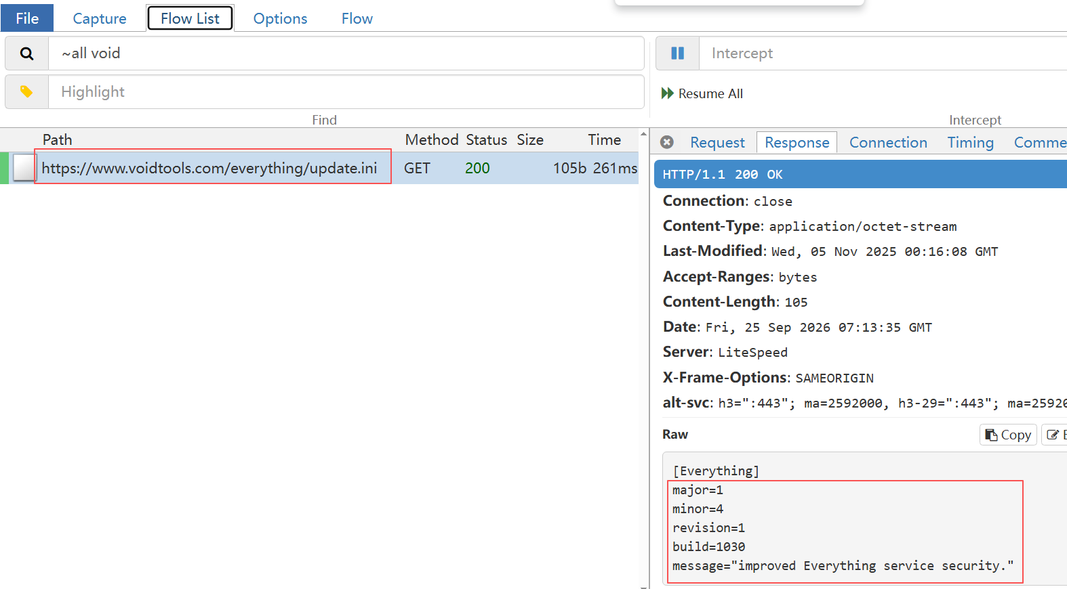The width and height of the screenshot is (1067, 589).
Task: Open the Connection tab
Action: (888, 142)
